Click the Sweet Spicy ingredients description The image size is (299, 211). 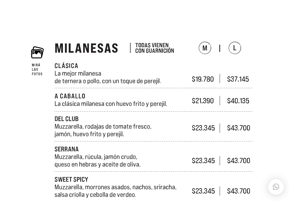pos(115,191)
